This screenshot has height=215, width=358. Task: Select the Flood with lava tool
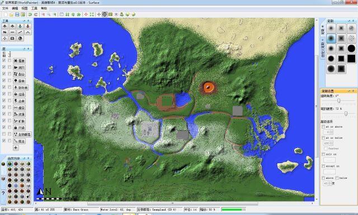pos(28,26)
